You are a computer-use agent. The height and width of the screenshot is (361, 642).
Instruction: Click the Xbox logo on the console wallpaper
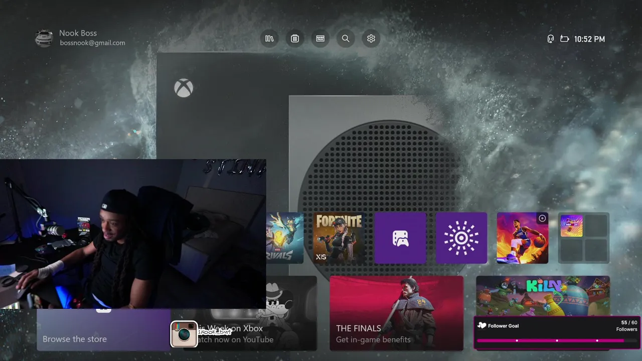coord(184,88)
